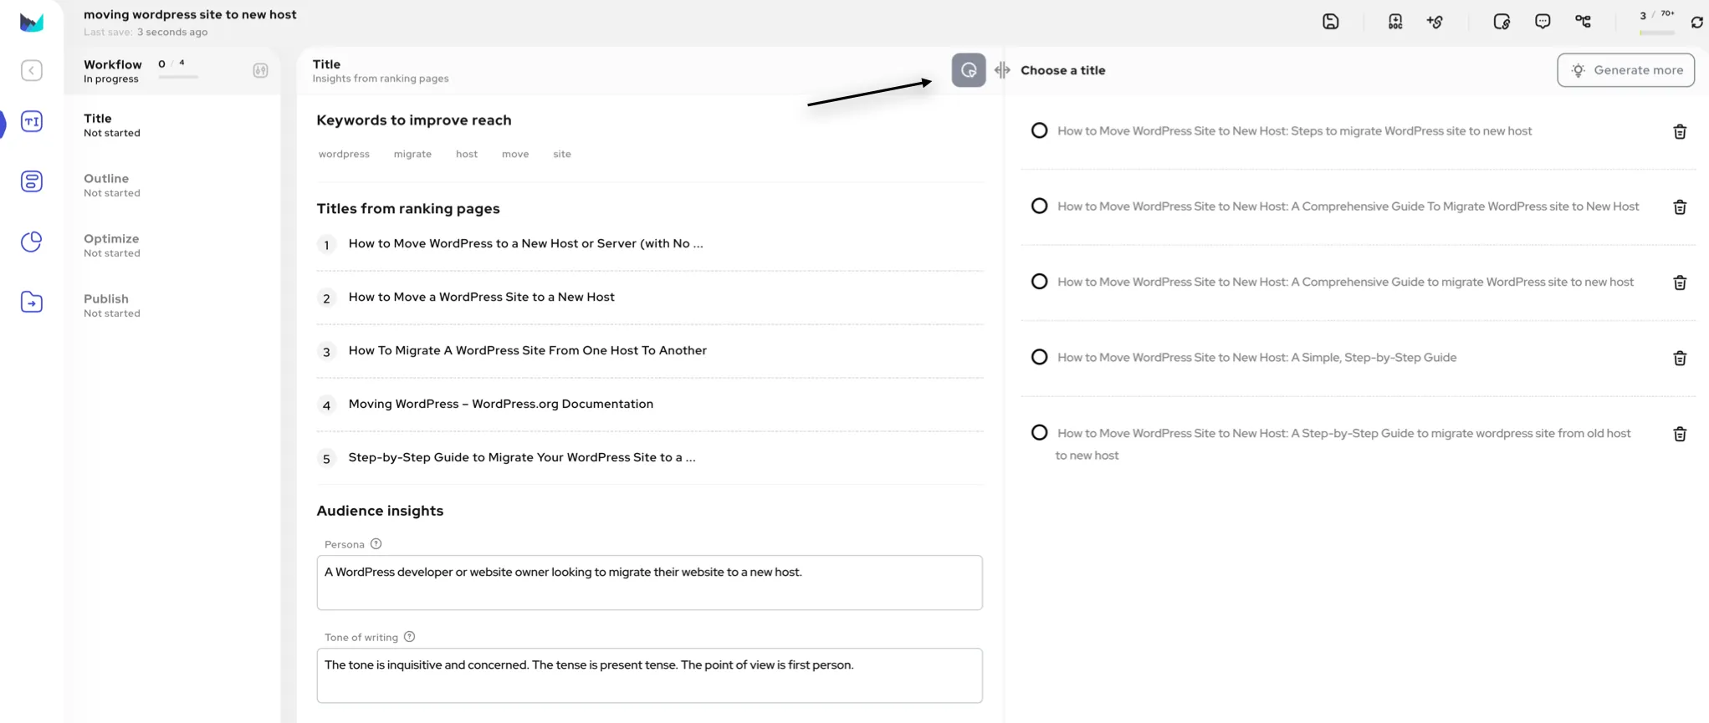Open ranking page 'Moving WordPress – WordPress.org Documentation'
Viewport: 1709px width, 723px height.
pyautogui.click(x=500, y=405)
